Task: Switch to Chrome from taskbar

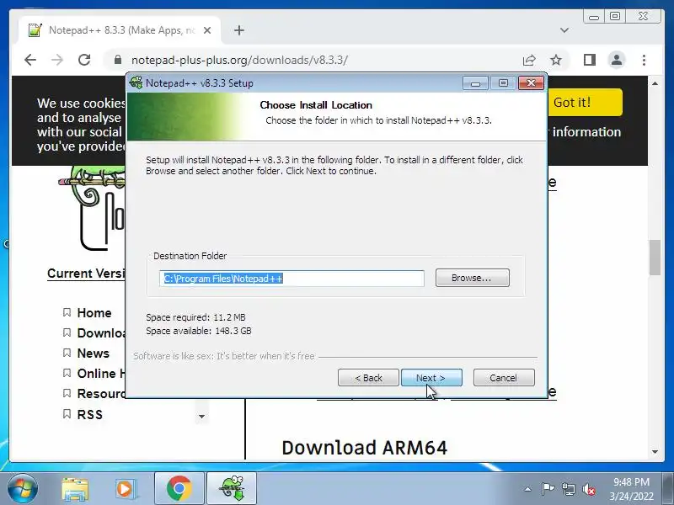Action: (179, 488)
